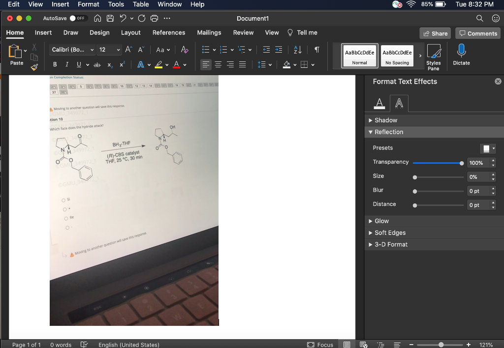504x348 pixels.
Task: Turn on Focus mode in status bar
Action: click(x=320, y=345)
